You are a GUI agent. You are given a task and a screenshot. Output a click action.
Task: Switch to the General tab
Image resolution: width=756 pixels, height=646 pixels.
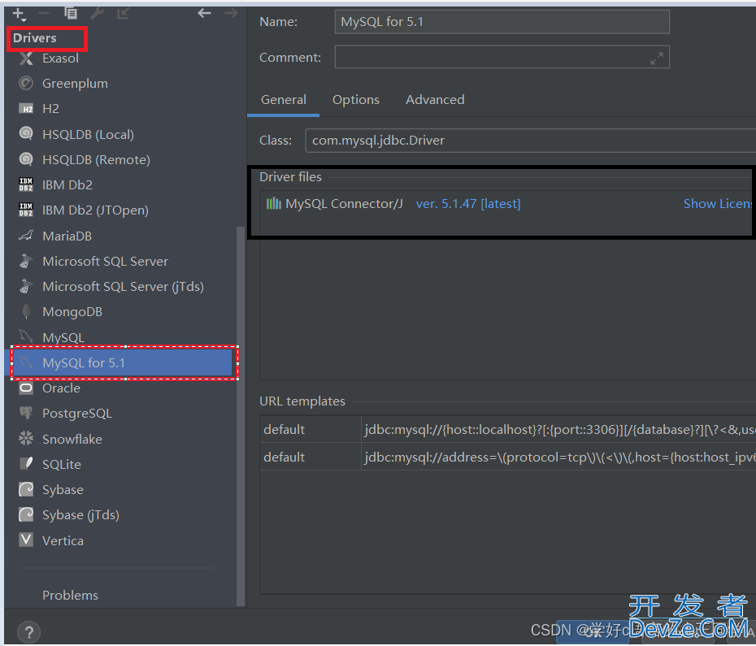click(x=284, y=100)
